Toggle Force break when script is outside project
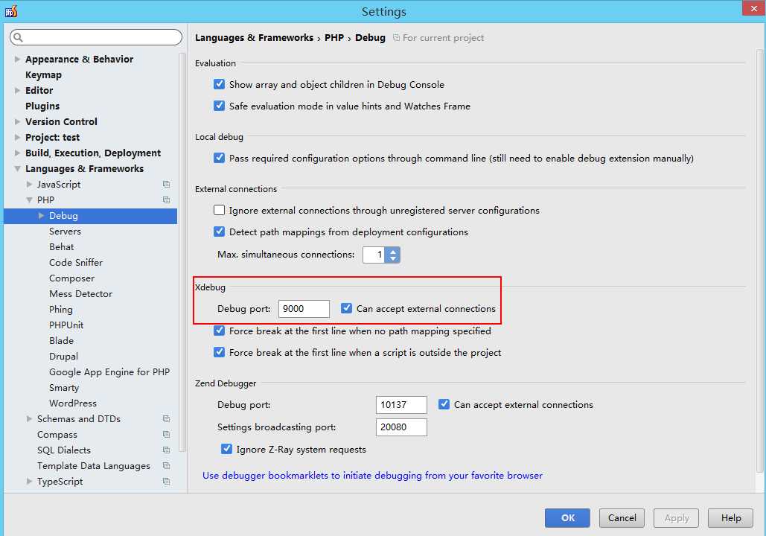 220,352
